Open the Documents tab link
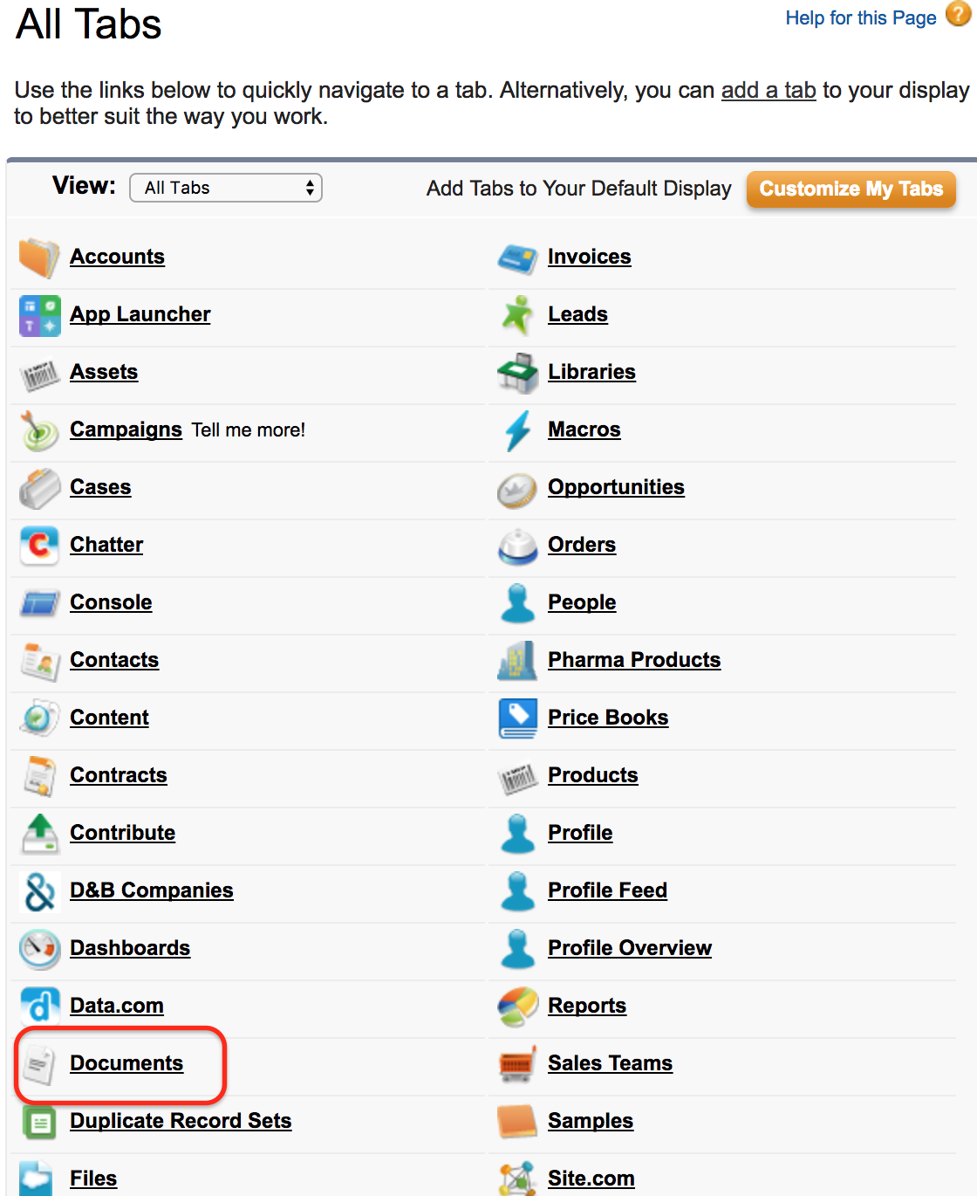 click(126, 1063)
